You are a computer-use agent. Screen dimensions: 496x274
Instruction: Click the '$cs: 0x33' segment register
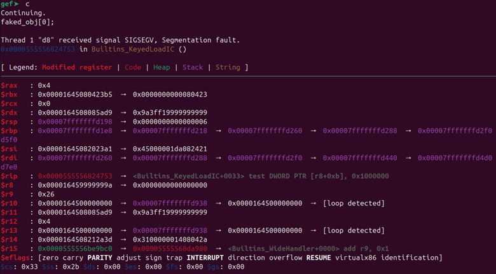19,267
